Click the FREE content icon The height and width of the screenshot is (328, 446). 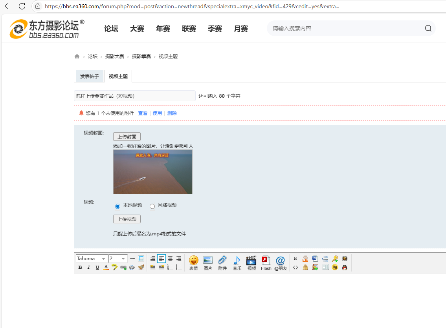pos(305,259)
